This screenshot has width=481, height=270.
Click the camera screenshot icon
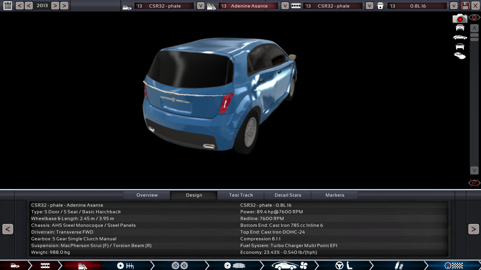click(459, 19)
